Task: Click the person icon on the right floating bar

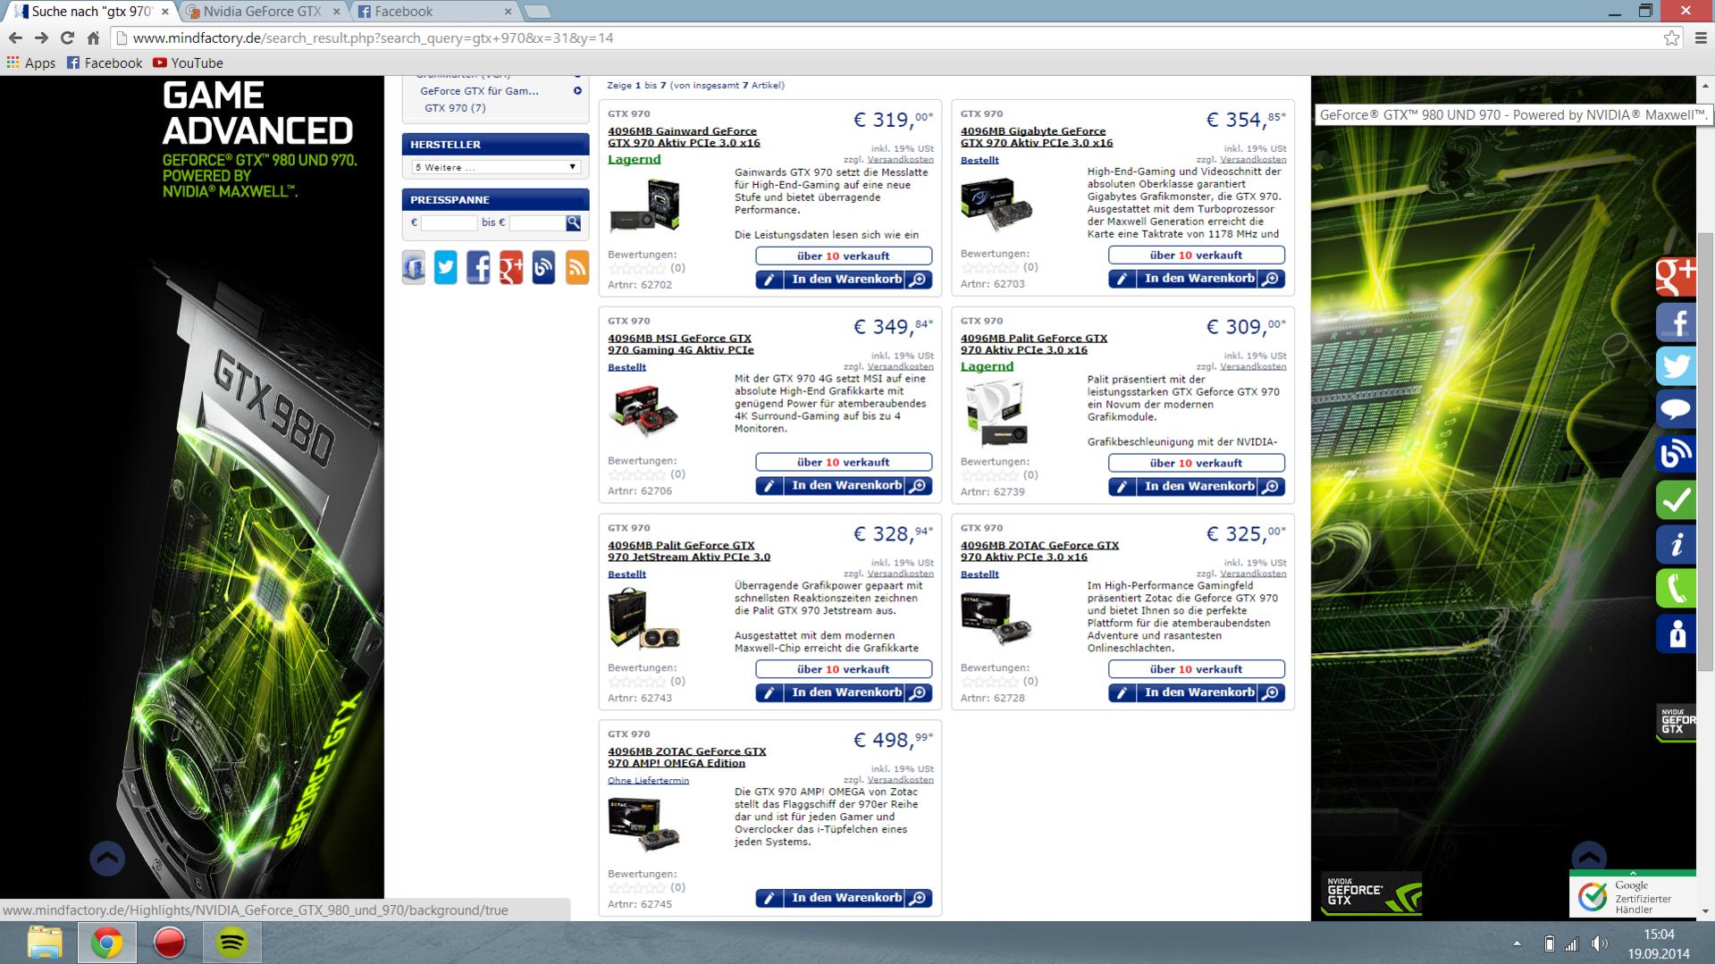Action: 1676,633
